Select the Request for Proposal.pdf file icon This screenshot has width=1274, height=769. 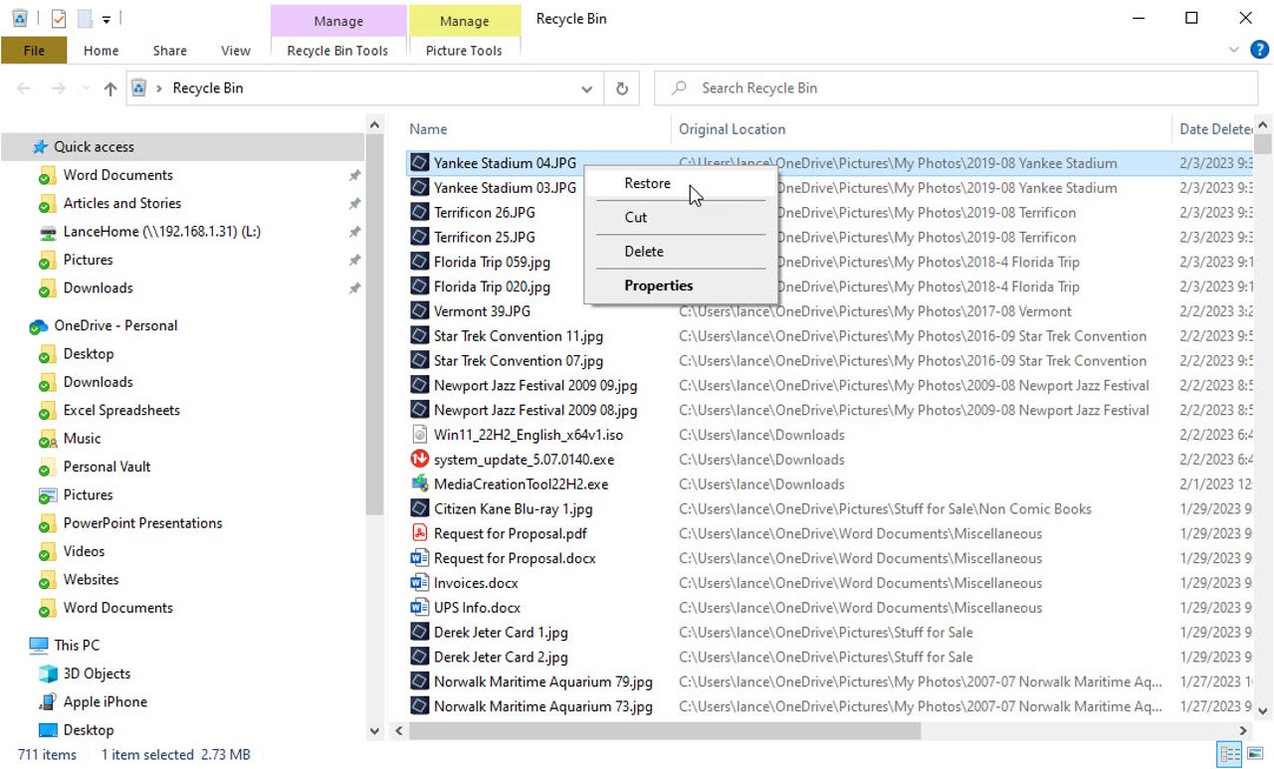tap(420, 533)
